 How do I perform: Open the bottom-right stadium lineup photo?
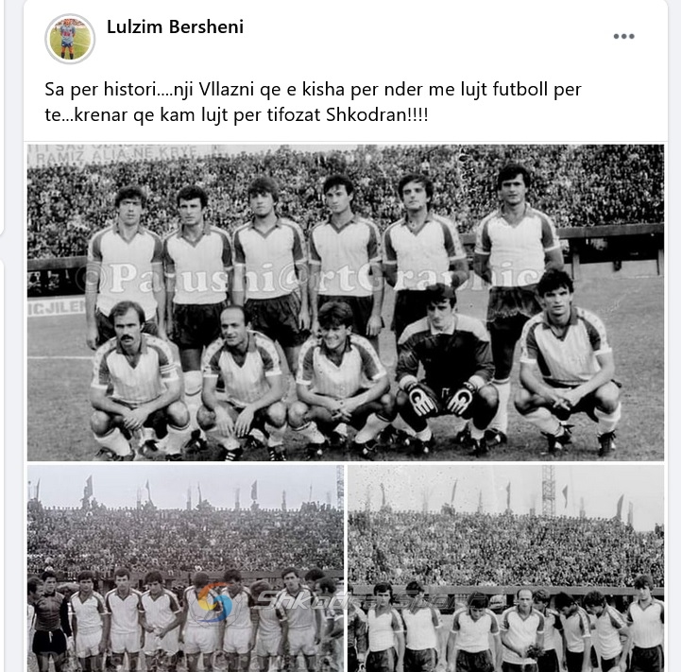click(506, 569)
